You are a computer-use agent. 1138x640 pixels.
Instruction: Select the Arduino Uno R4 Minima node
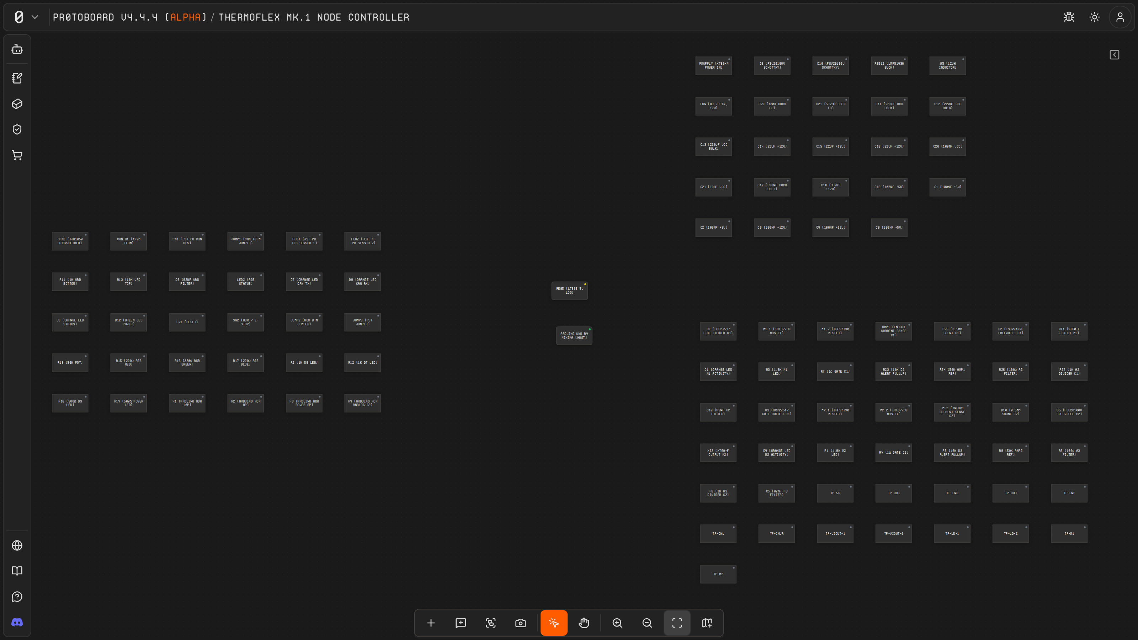pyautogui.click(x=574, y=336)
